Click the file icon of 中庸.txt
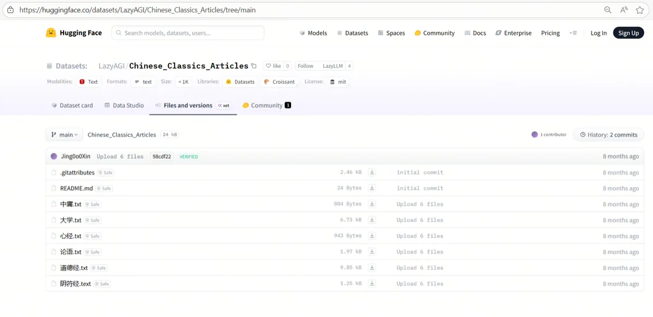 [54, 204]
